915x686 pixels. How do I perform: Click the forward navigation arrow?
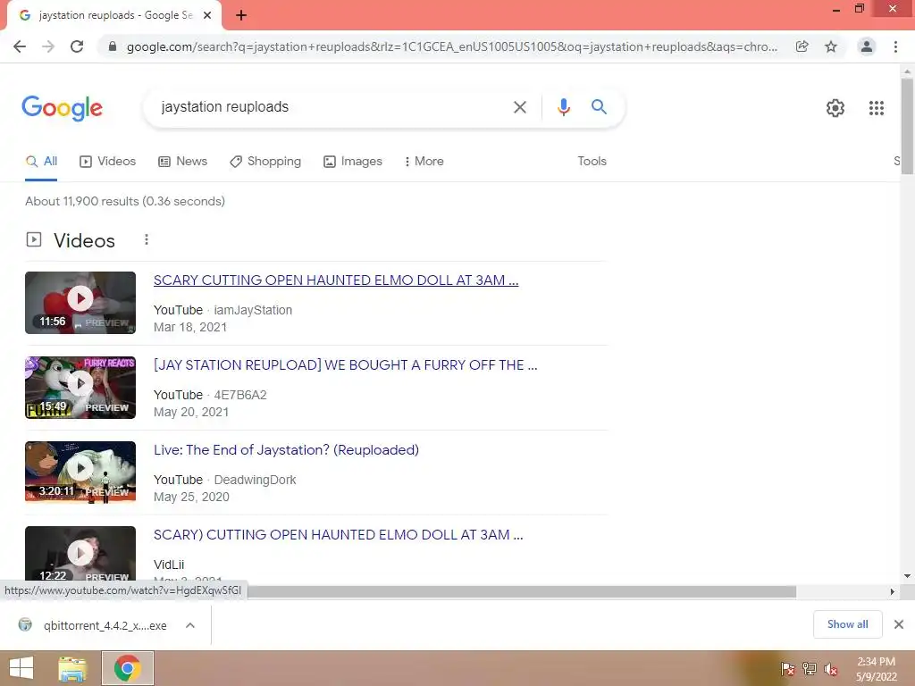point(48,46)
